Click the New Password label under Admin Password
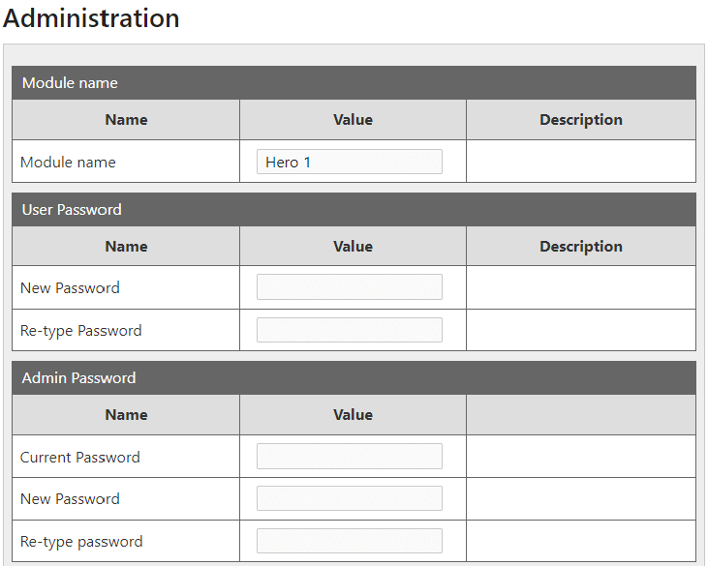The width and height of the screenshot is (708, 566). [x=70, y=499]
